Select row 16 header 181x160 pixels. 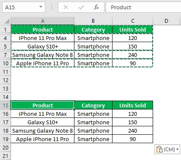click(x=5, y=114)
